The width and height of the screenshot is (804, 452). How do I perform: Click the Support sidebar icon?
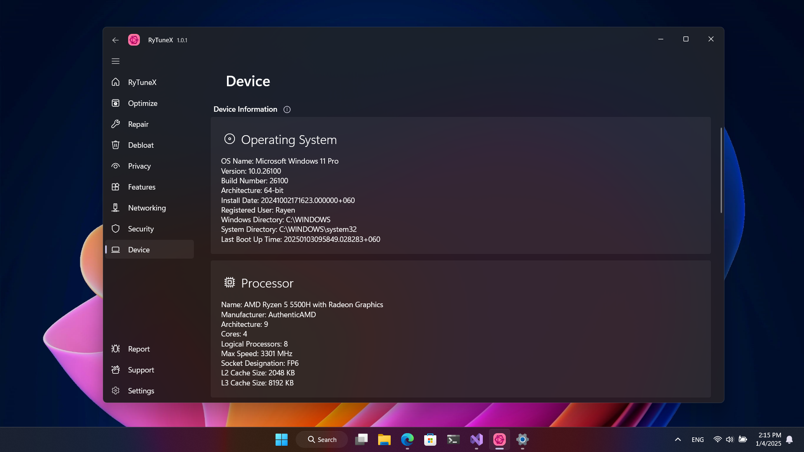point(116,370)
